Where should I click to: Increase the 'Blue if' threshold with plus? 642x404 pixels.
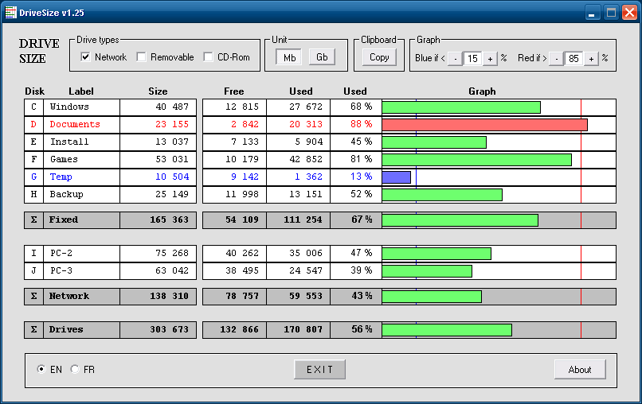pyautogui.click(x=490, y=59)
